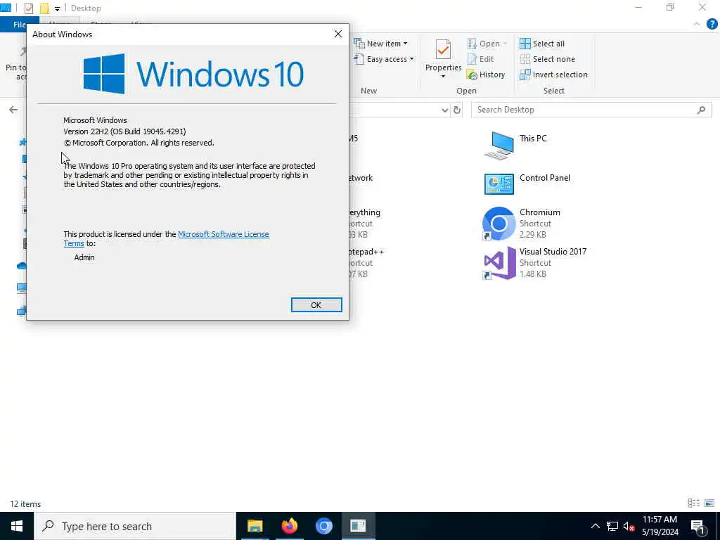Image resolution: width=720 pixels, height=540 pixels.
Task: Expand the address bar history dropdown
Action: coord(444,110)
